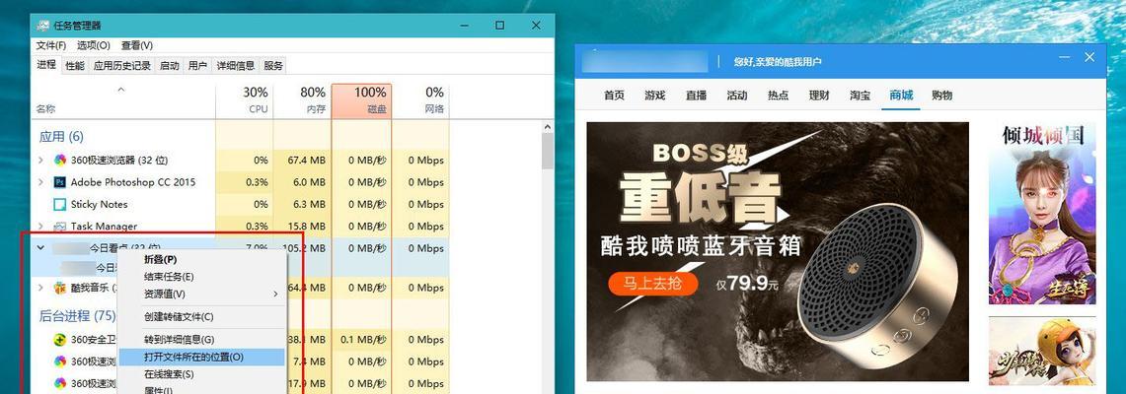Choose 折叠(P) in context menu
1126x394 pixels.
[x=201, y=259]
